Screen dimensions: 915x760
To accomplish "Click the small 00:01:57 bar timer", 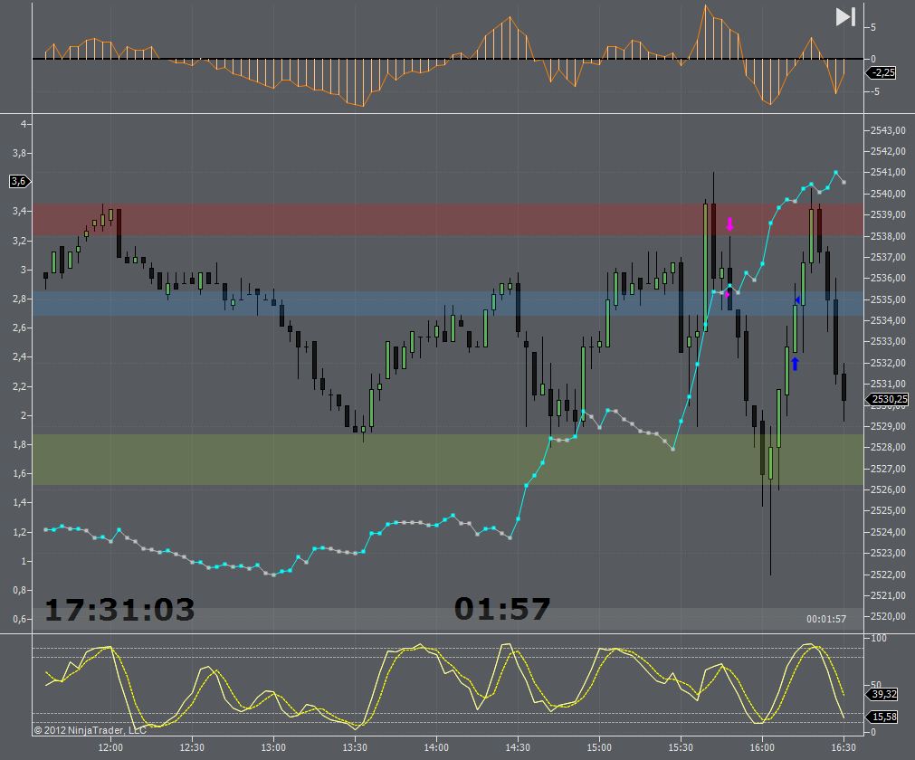I will 825,619.
